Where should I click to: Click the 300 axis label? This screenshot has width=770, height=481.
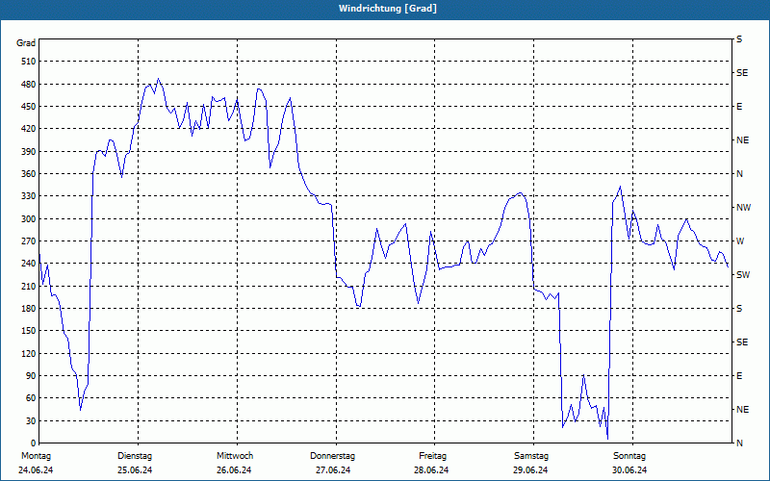28,219
